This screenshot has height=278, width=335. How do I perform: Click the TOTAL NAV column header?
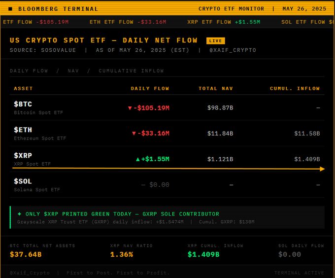coord(216,88)
